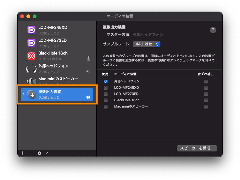
Task: Enable 音ずれ補正 for LCD-MF245XD
Action: pos(206,88)
